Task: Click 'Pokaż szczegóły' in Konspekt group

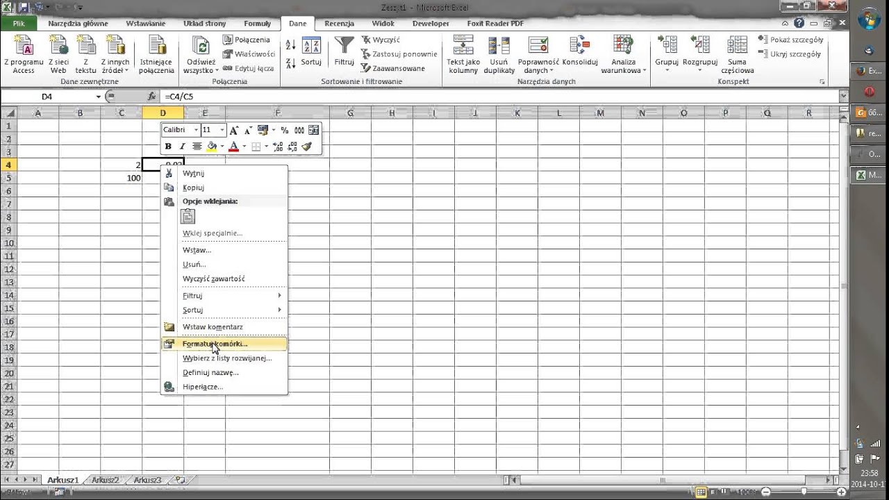Action: click(x=790, y=40)
